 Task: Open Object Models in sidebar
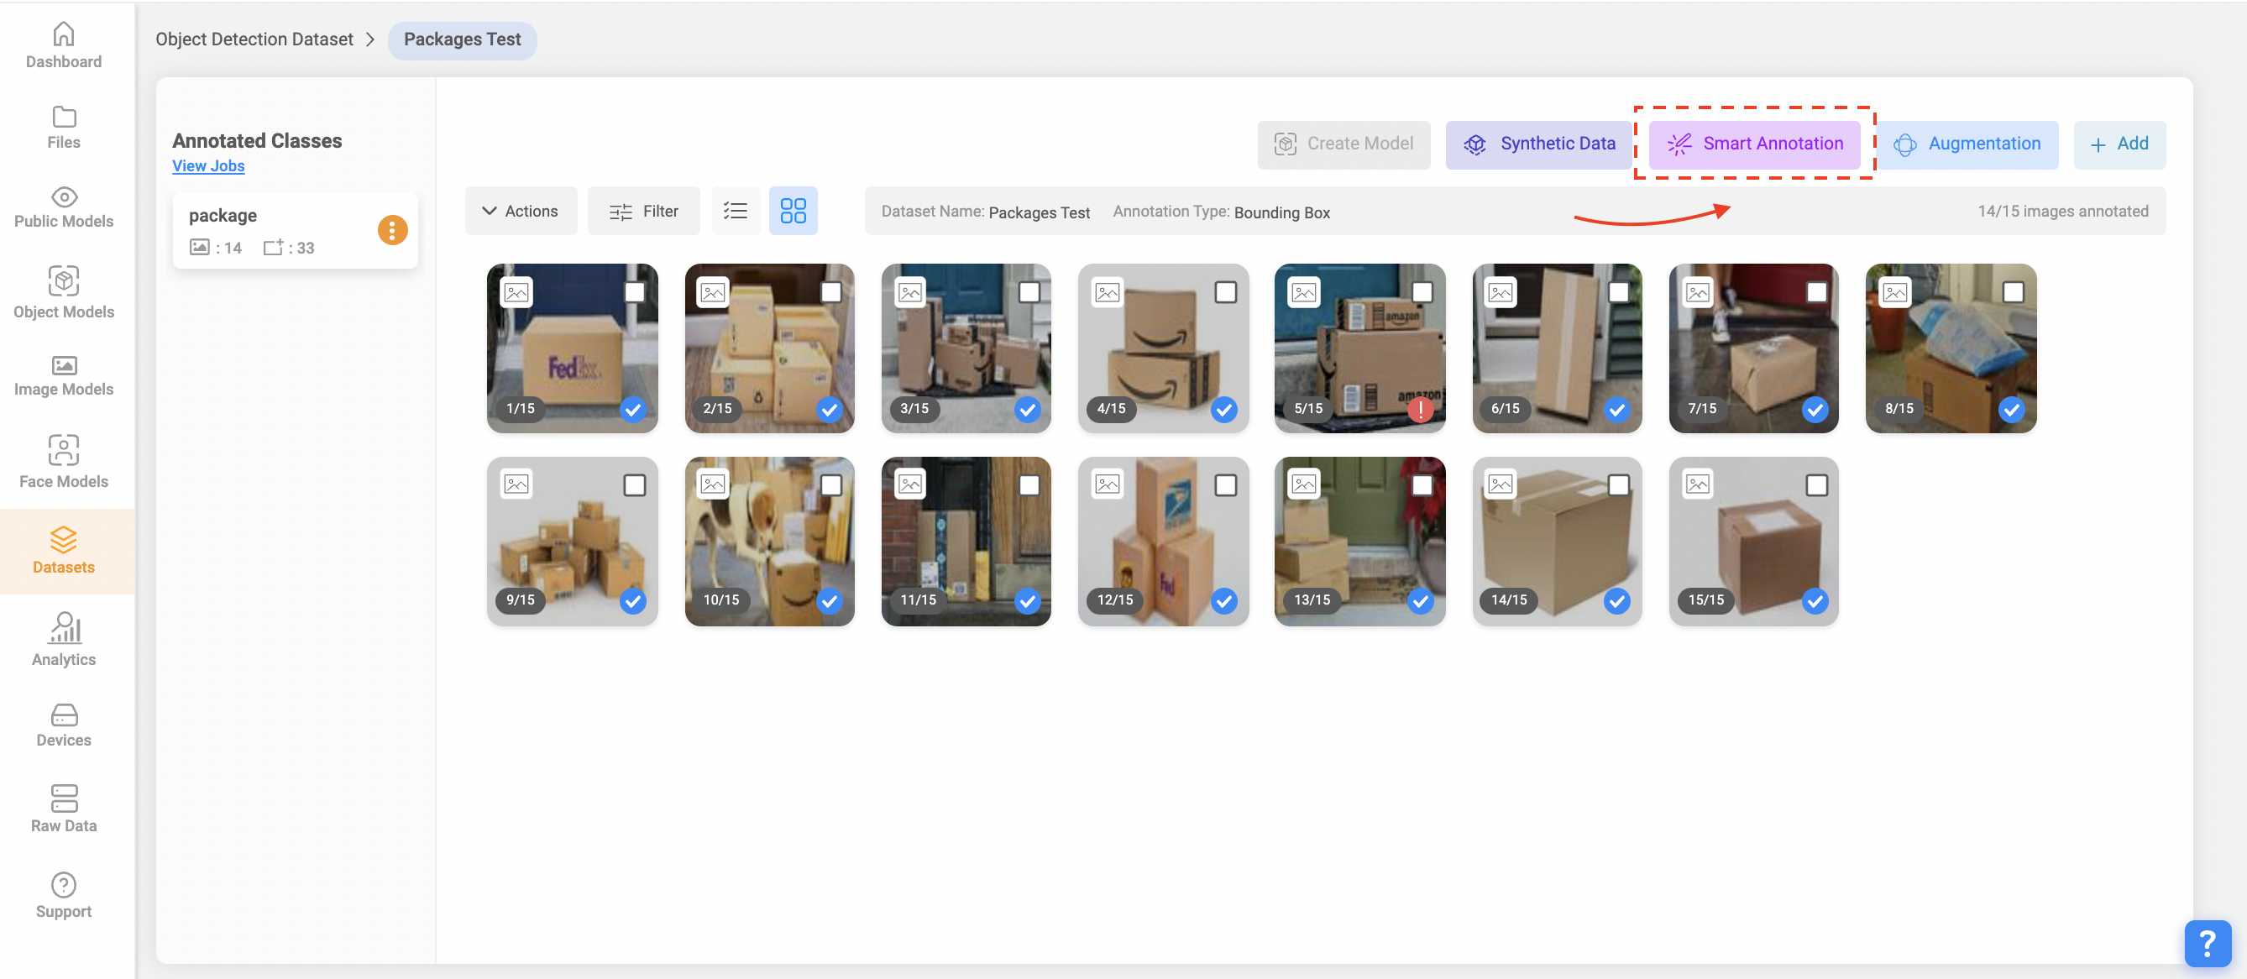point(64,291)
